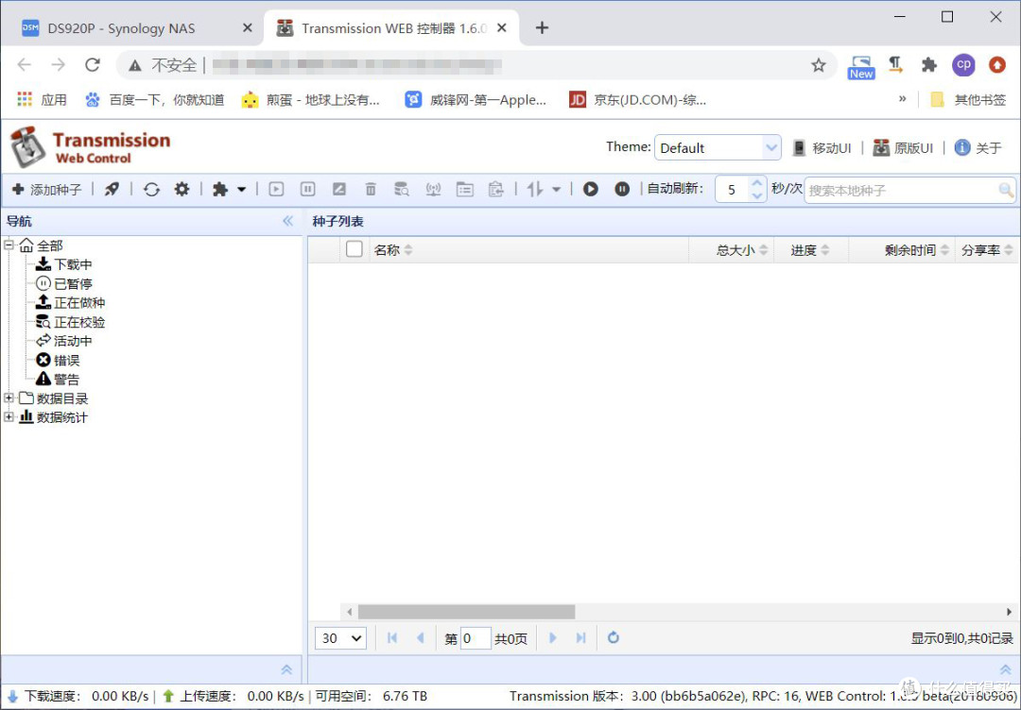Switch to the DS920P Synology NAS browser tab
The height and width of the screenshot is (710, 1021).
[123, 28]
